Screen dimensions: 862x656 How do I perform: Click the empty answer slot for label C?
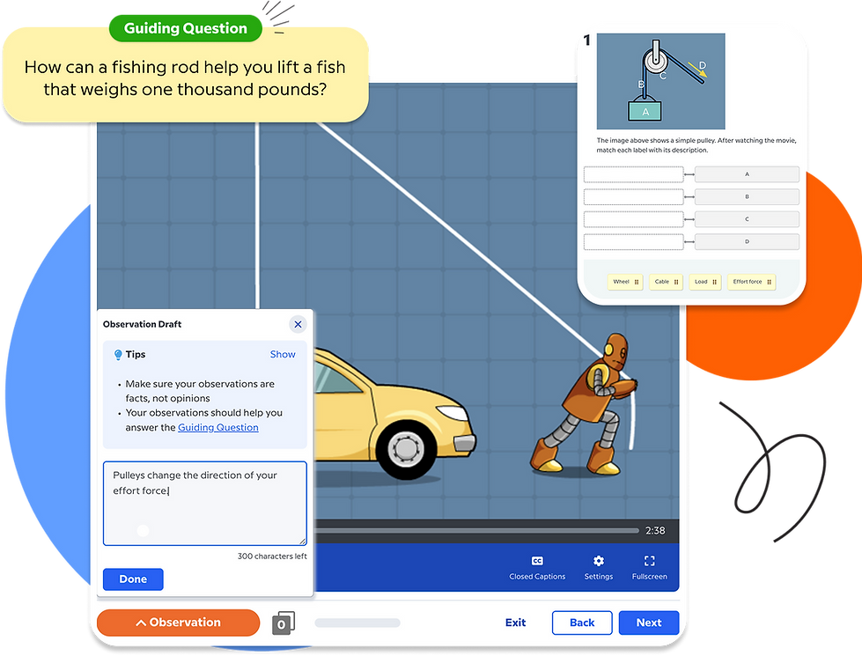tap(633, 219)
